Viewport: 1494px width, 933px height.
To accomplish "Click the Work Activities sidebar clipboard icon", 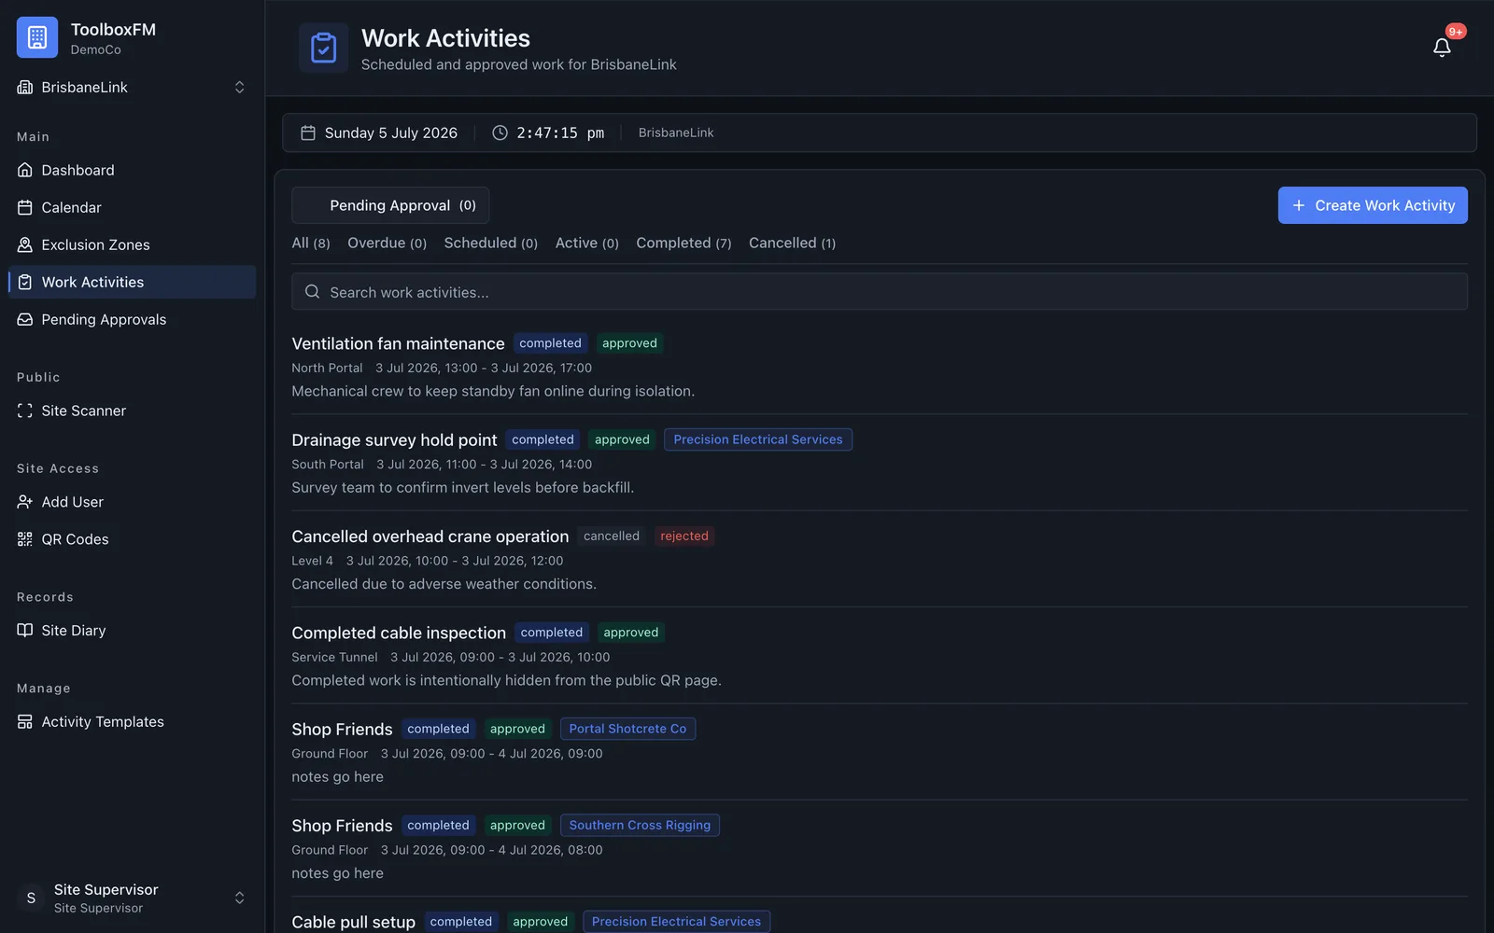I will point(25,282).
